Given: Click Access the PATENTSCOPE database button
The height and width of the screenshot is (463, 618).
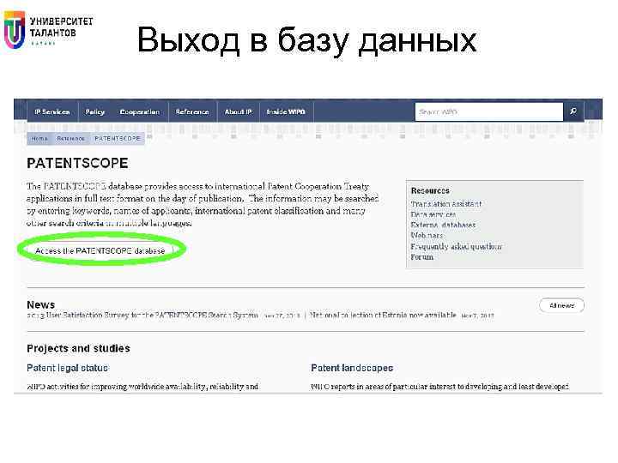Looking at the screenshot, I should tap(100, 250).
